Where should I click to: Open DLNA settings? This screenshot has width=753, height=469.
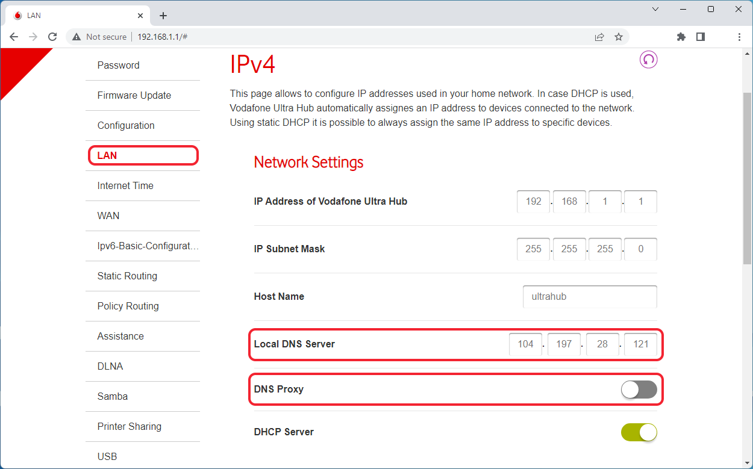tap(110, 366)
